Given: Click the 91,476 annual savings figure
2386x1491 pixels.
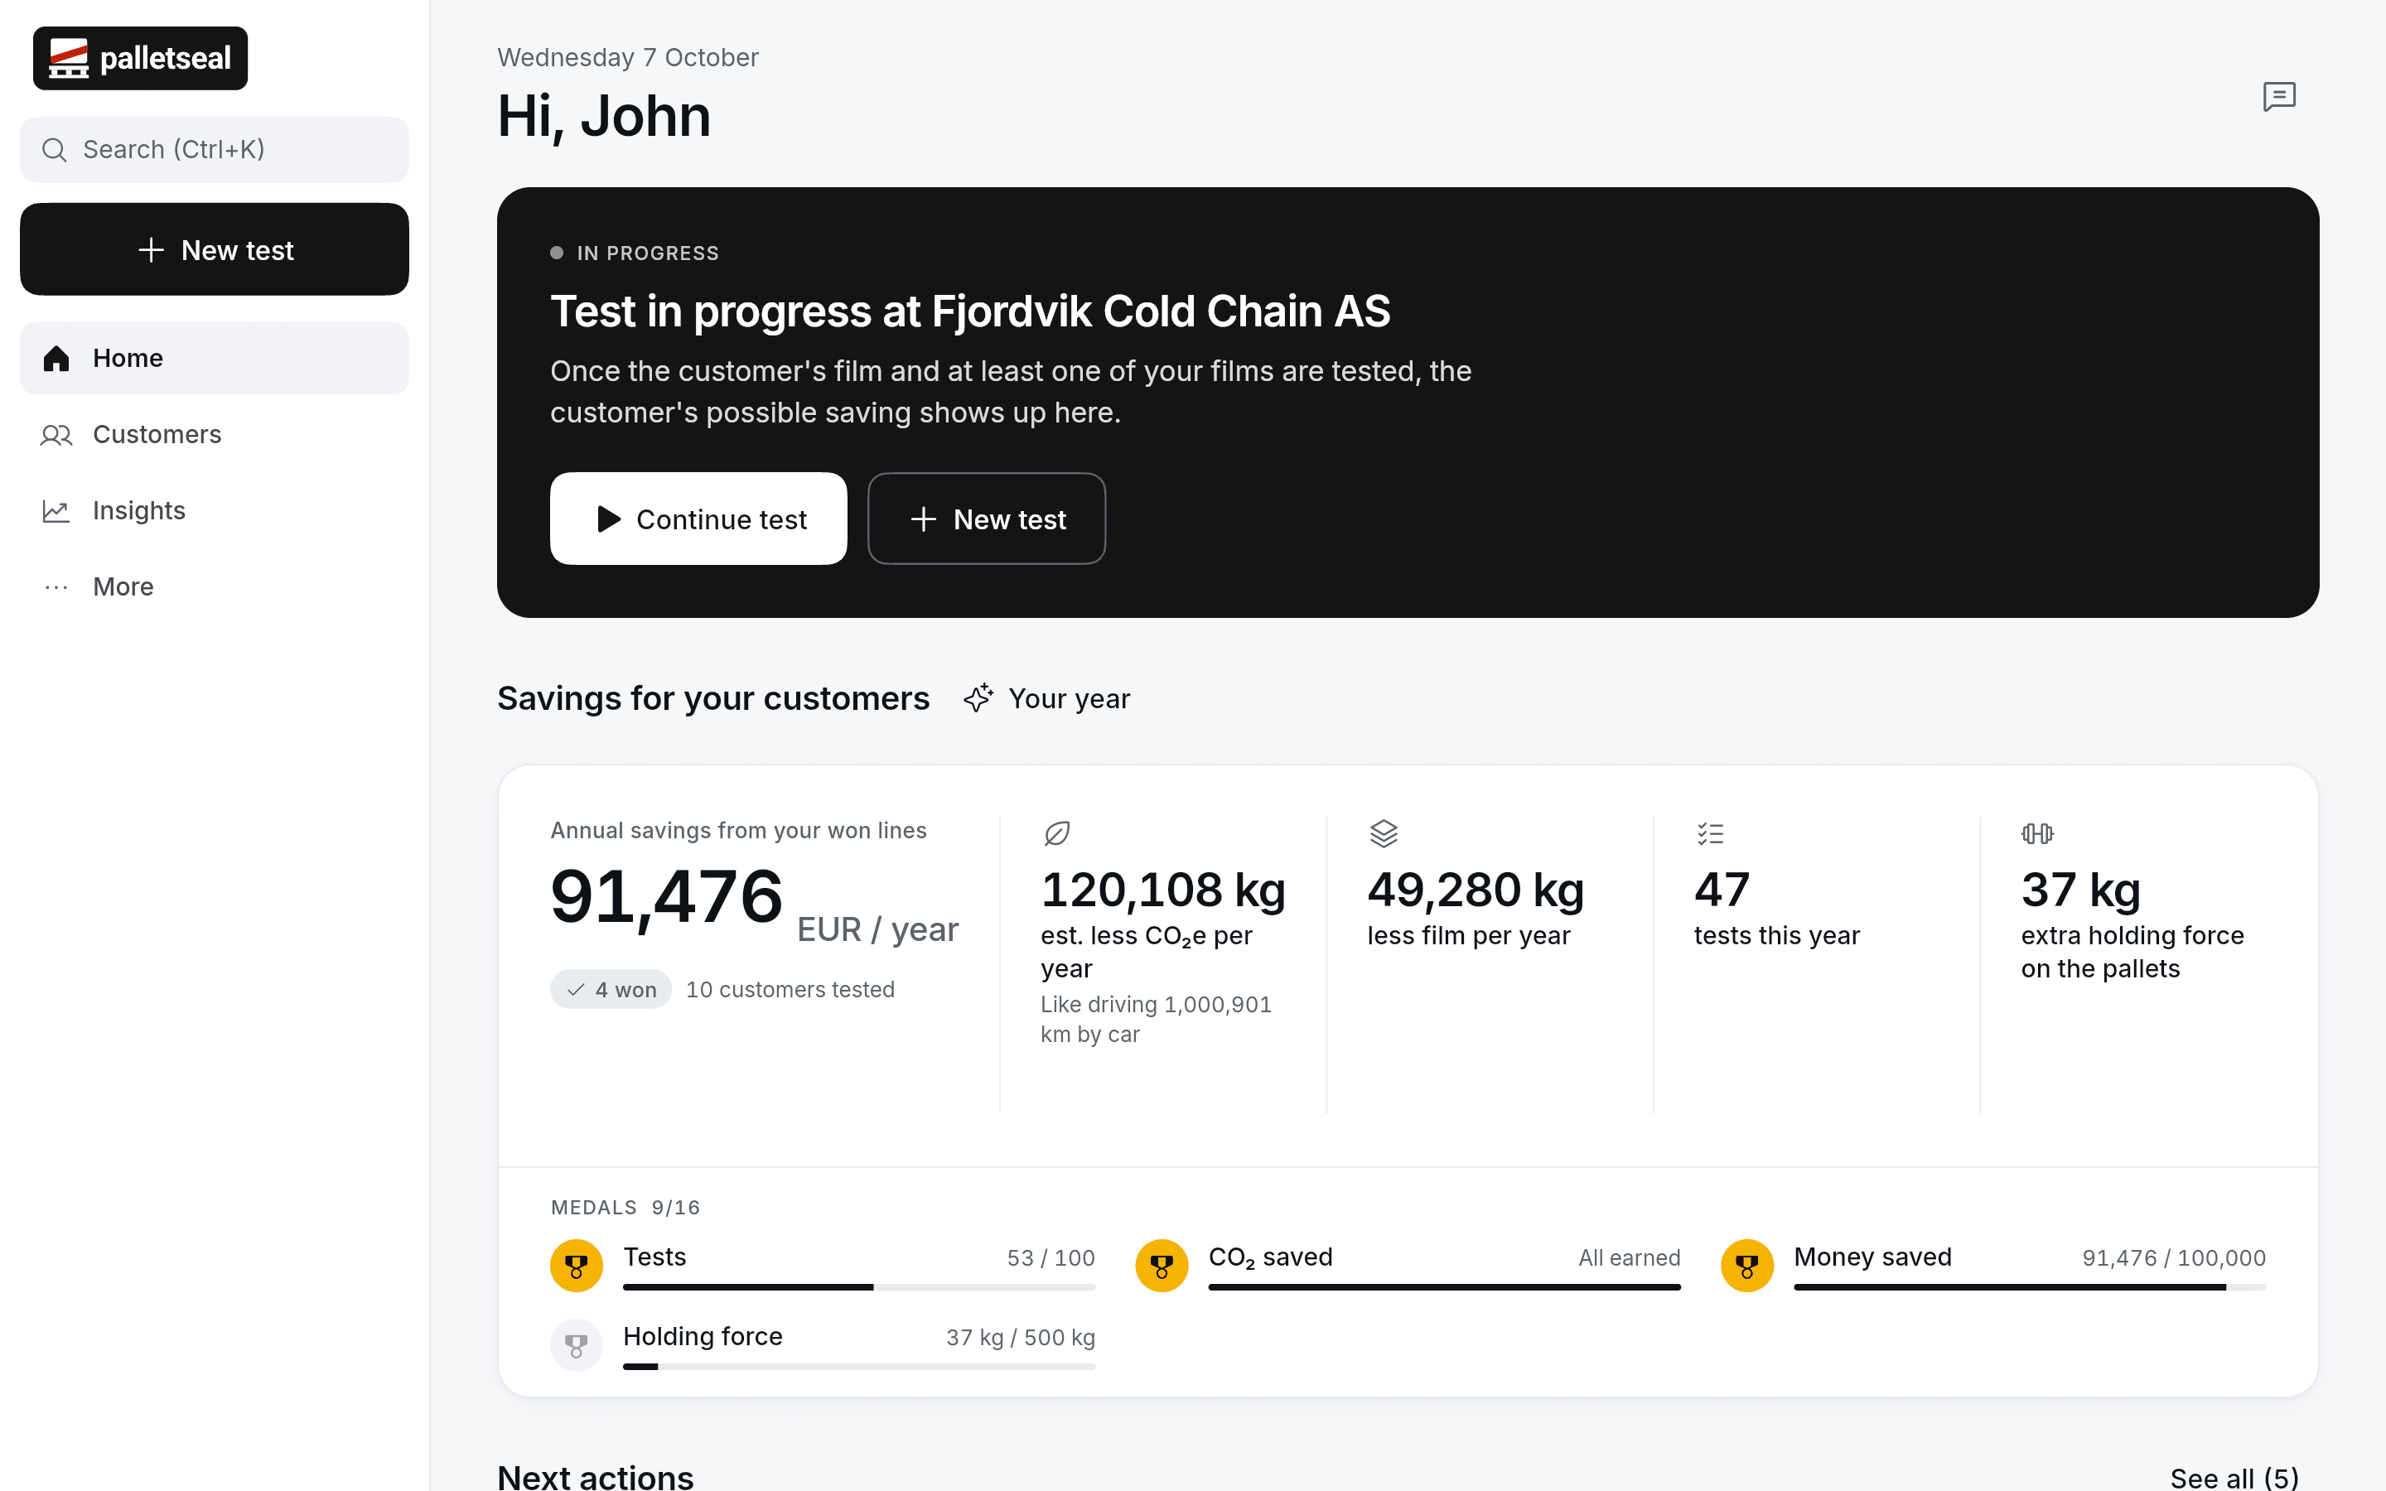Looking at the screenshot, I should click(x=666, y=897).
